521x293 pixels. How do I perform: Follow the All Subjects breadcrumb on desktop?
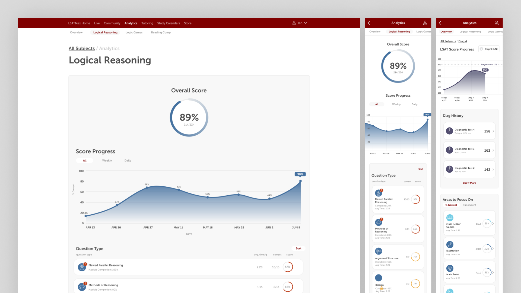pyautogui.click(x=81, y=49)
